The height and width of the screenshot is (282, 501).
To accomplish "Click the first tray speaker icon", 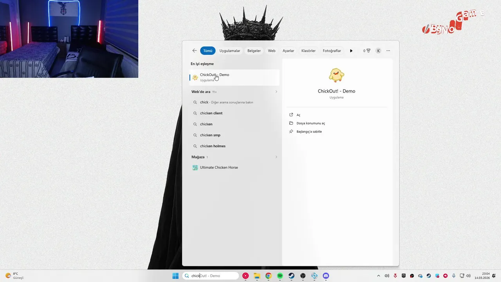I will pyautogui.click(x=387, y=276).
